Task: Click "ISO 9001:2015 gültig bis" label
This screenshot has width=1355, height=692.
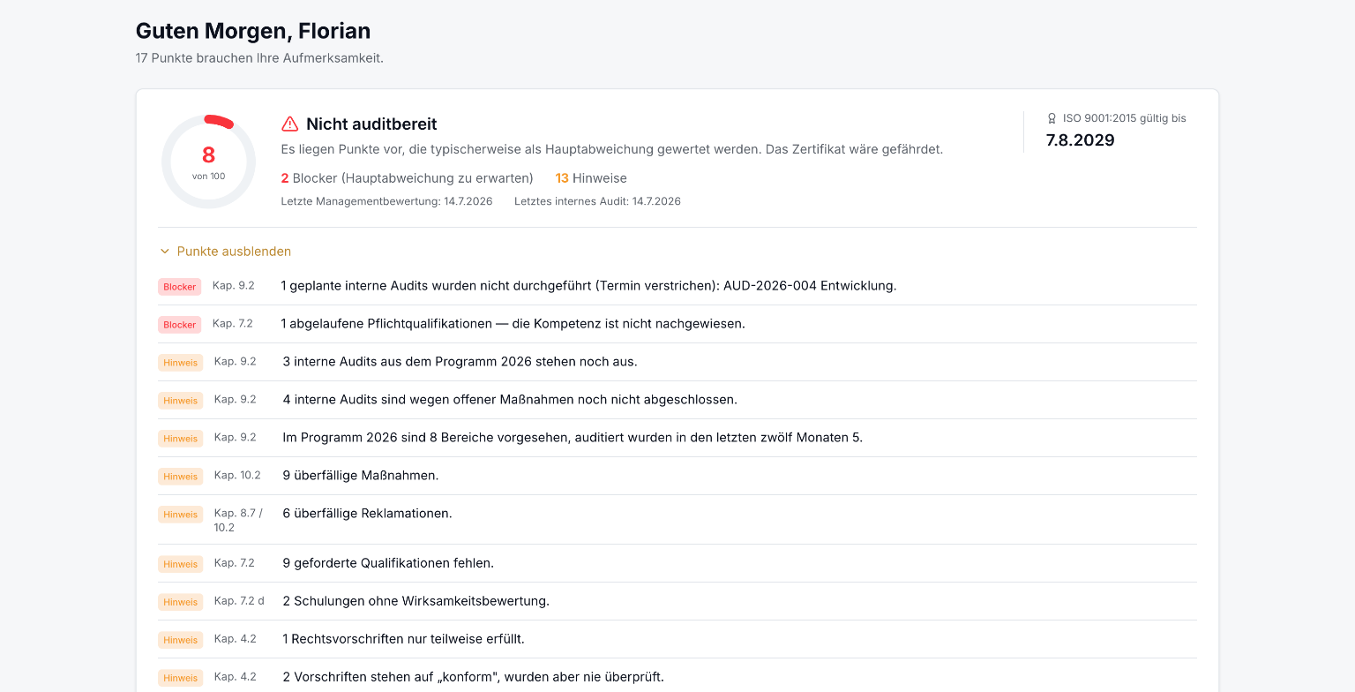Action: click(1124, 118)
